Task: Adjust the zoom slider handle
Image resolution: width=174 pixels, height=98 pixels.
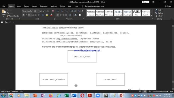Action: pos(161,91)
